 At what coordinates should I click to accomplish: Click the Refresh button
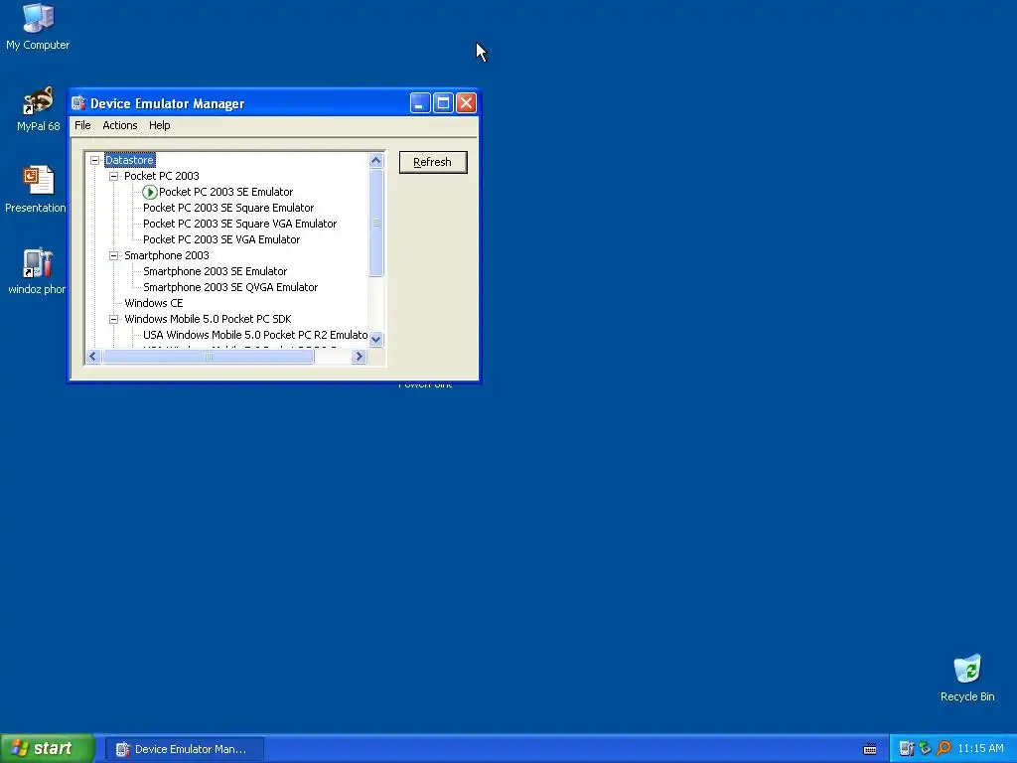(433, 162)
